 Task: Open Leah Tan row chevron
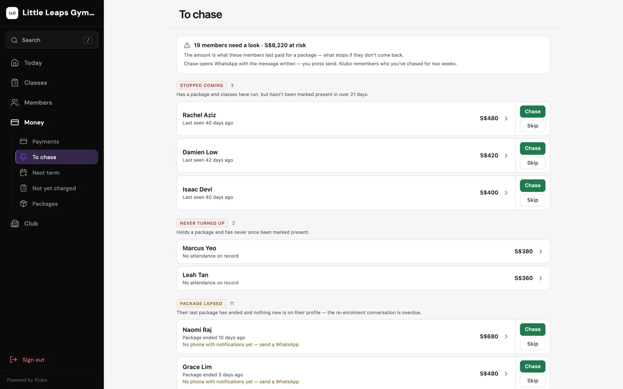click(x=541, y=278)
